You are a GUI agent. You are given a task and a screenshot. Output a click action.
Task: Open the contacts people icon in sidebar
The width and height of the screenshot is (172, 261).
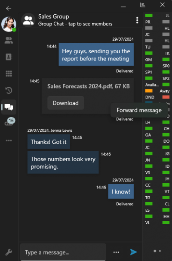(9, 40)
